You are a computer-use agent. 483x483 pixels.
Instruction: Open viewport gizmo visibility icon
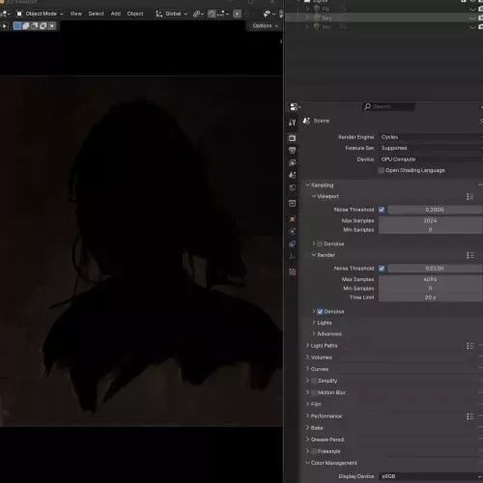269,14
